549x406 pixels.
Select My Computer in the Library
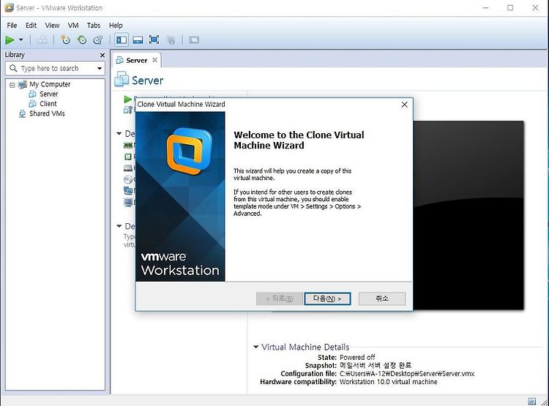50,84
